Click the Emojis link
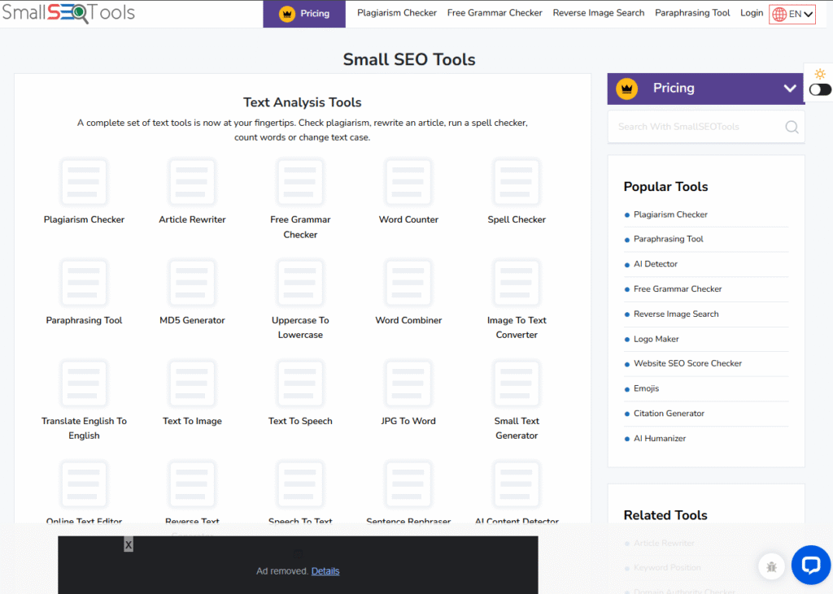The height and width of the screenshot is (594, 833). click(646, 388)
